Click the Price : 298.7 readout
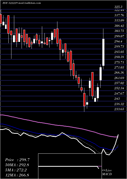The height and width of the screenshot is (179, 127). point(17,160)
